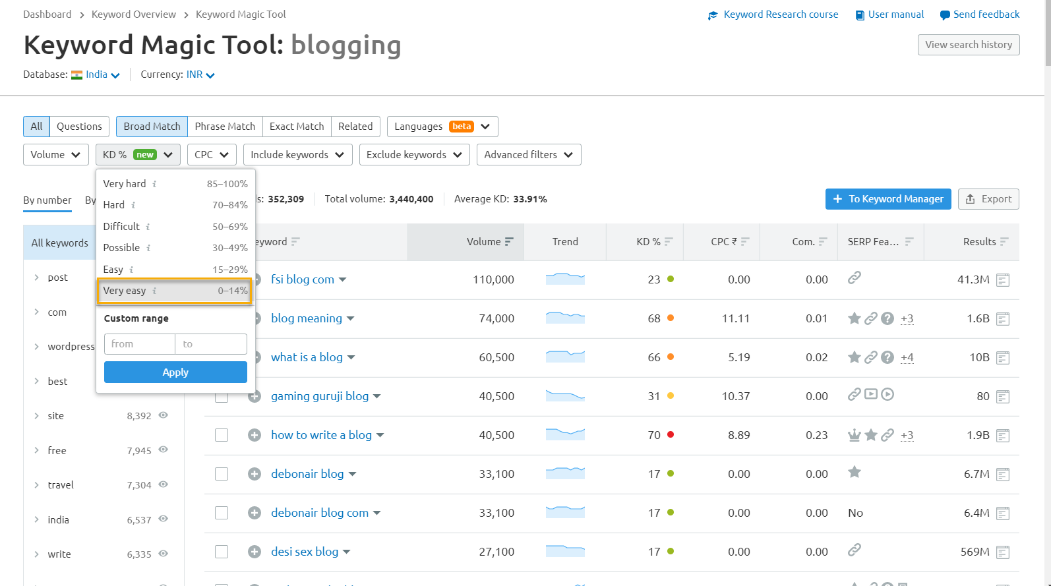Click the Apply button for custom range
The height and width of the screenshot is (586, 1051).
[175, 372]
